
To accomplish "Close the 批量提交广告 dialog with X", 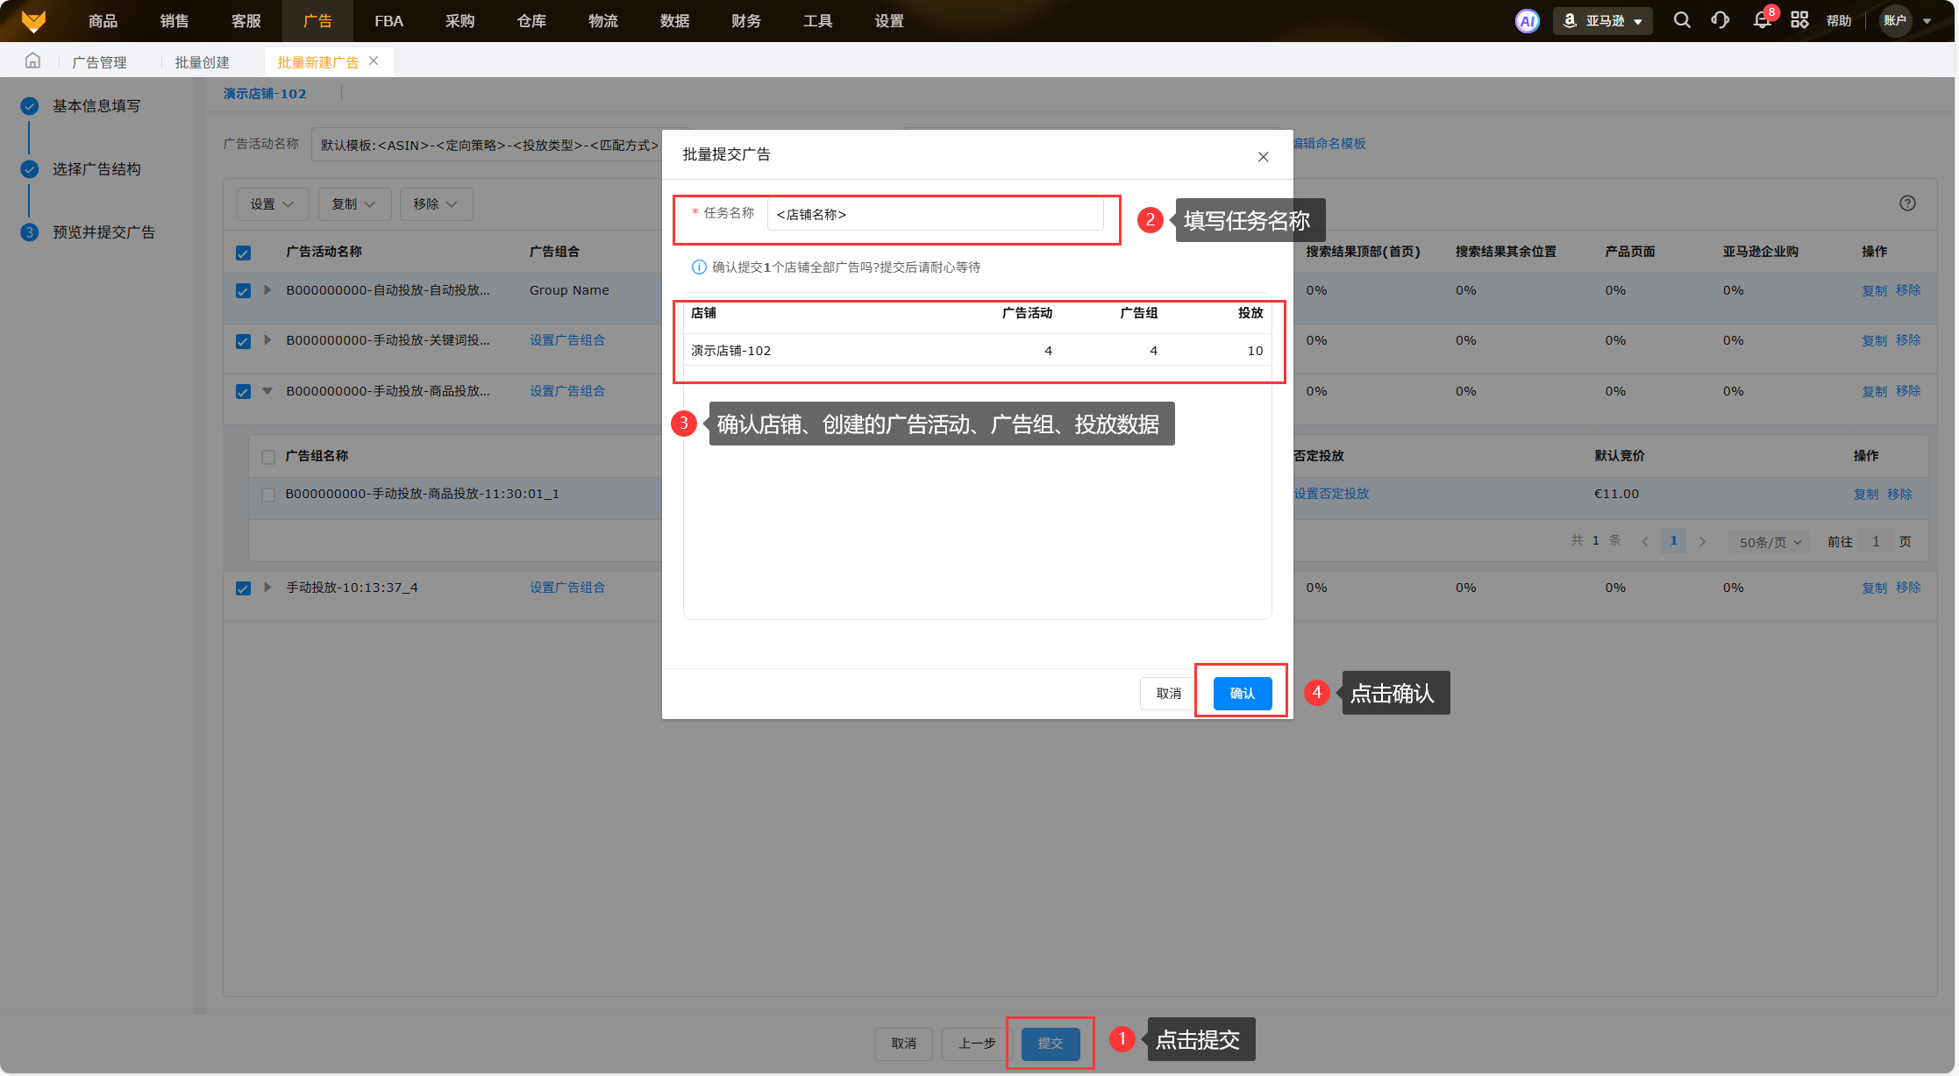I will pos(1263,157).
